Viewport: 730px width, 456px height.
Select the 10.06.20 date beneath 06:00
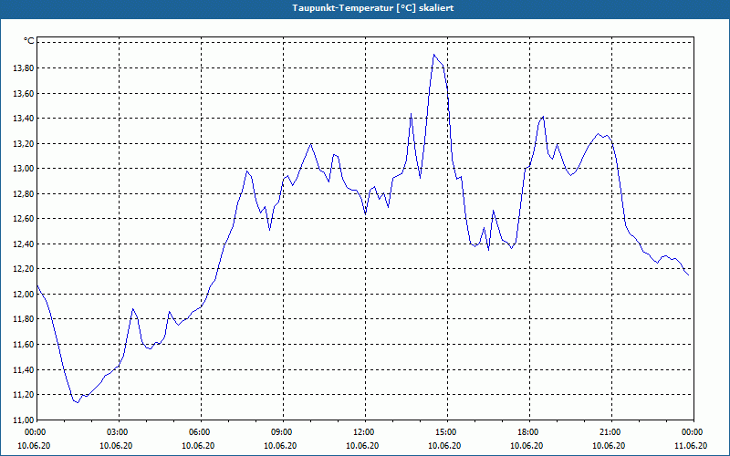click(198, 446)
